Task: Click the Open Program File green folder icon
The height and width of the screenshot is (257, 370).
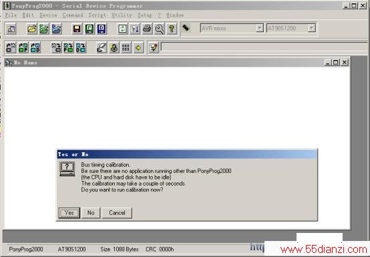Action: pos(44,29)
